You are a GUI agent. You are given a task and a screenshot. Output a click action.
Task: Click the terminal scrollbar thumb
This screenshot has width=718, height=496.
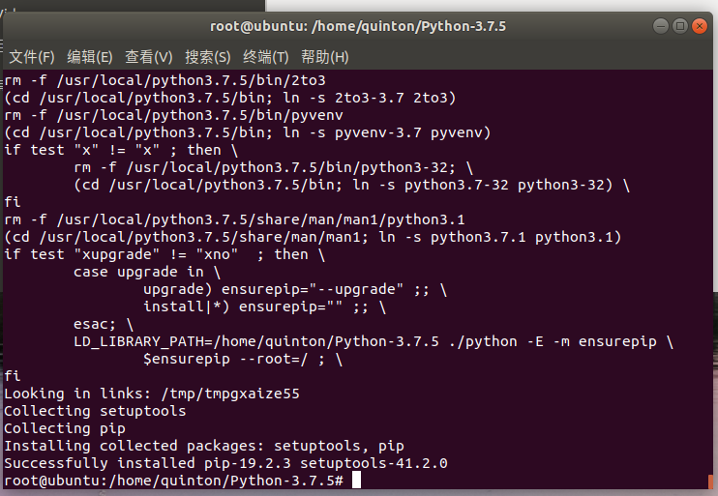710,481
